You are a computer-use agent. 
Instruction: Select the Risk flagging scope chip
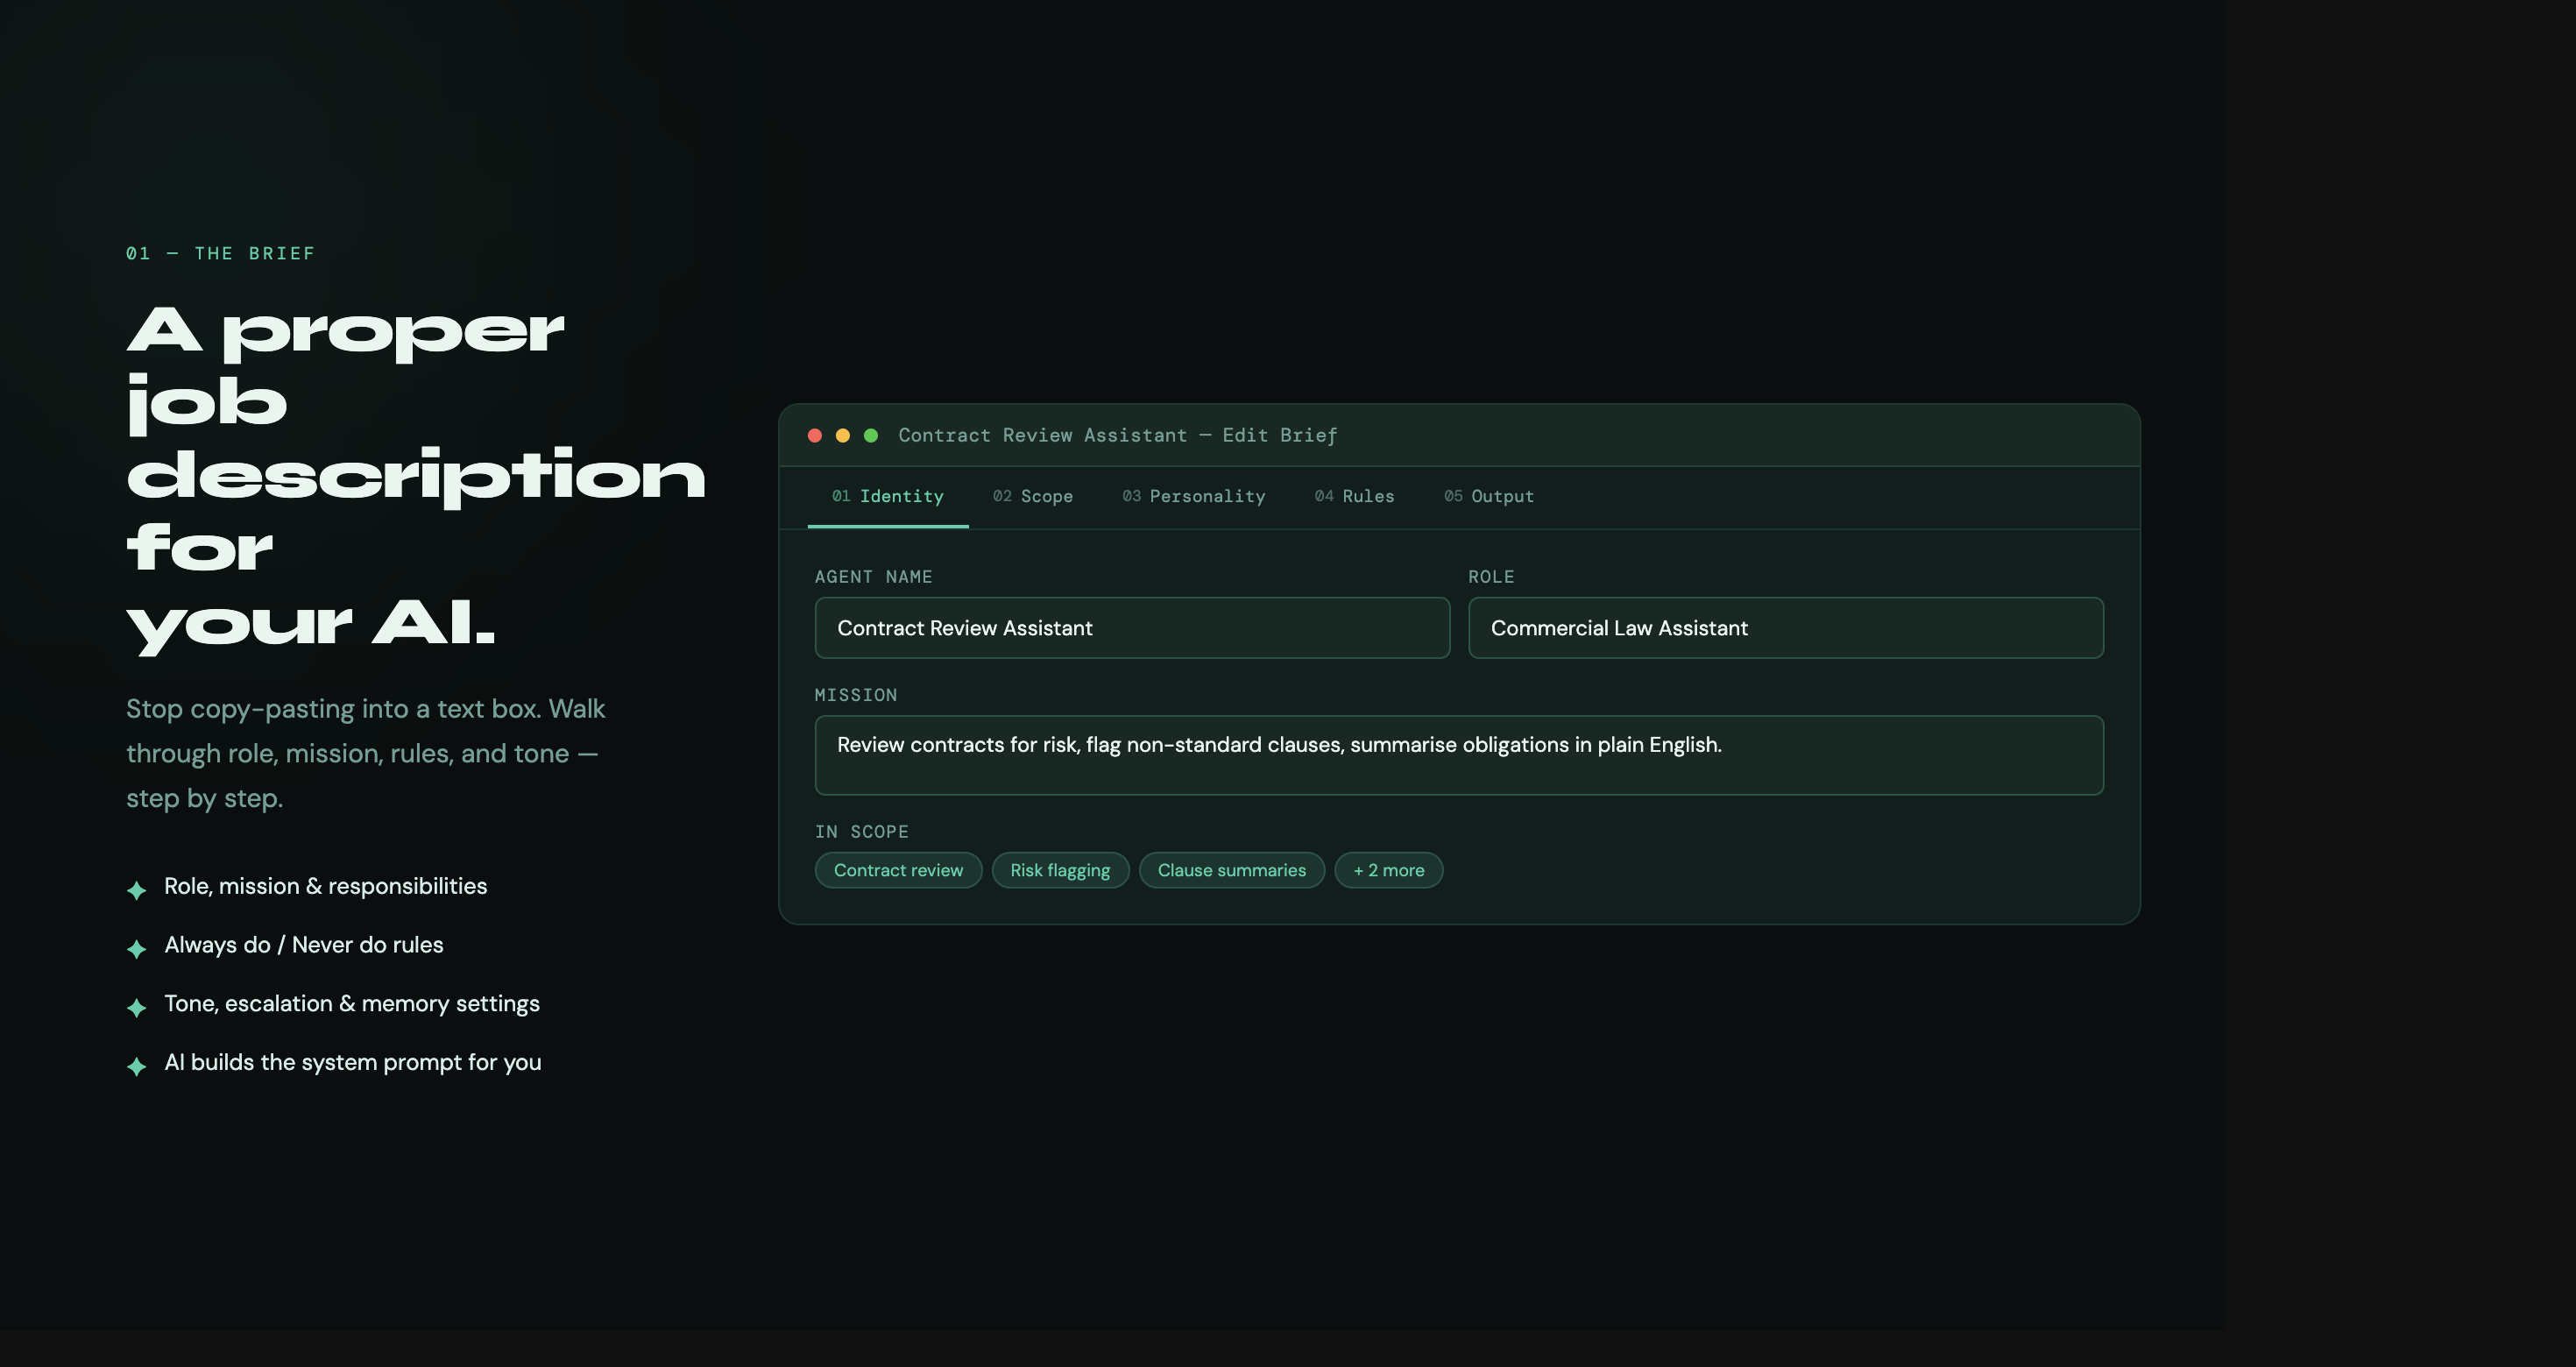coord(1060,870)
